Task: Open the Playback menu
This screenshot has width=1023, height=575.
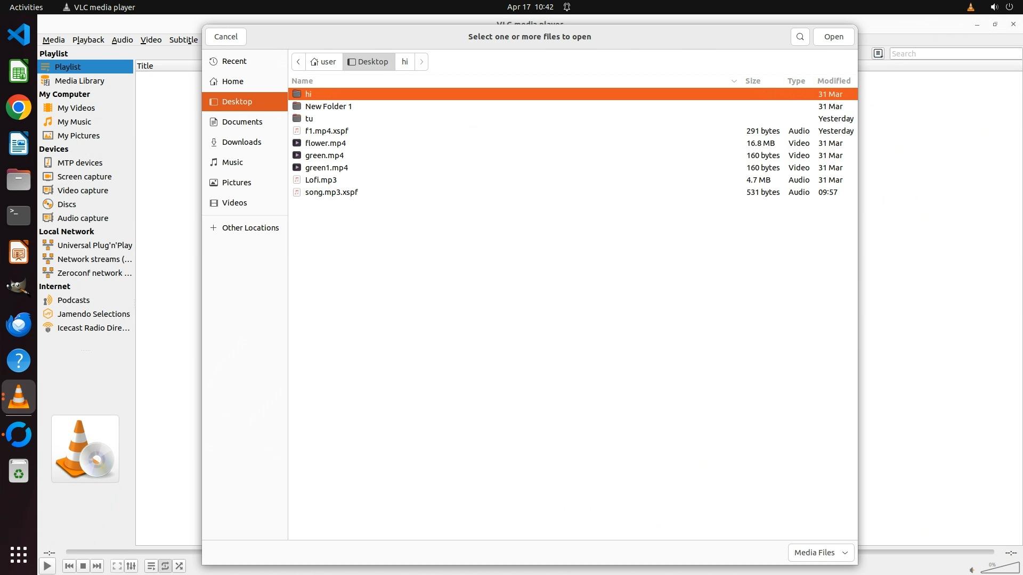Action: 88,40
